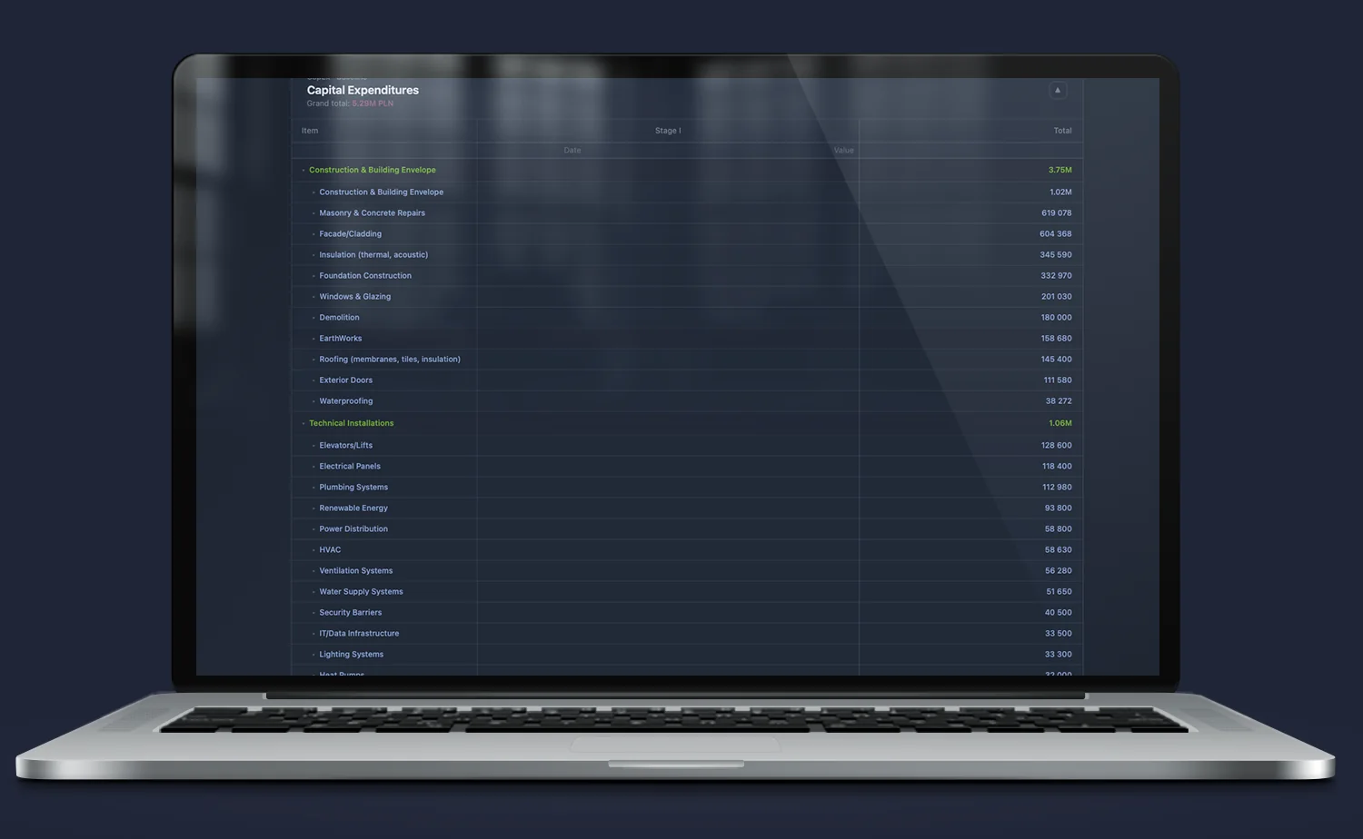Click the 56 280 total value
This screenshot has height=839, width=1363.
tap(1059, 571)
